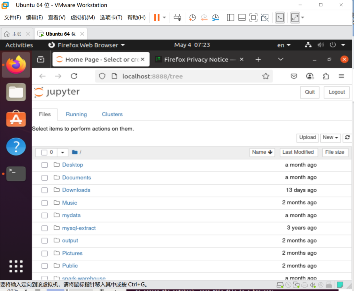354x291 pixels.
Task: Toggle VMware thumbnail bar icon
Action: click(242, 17)
